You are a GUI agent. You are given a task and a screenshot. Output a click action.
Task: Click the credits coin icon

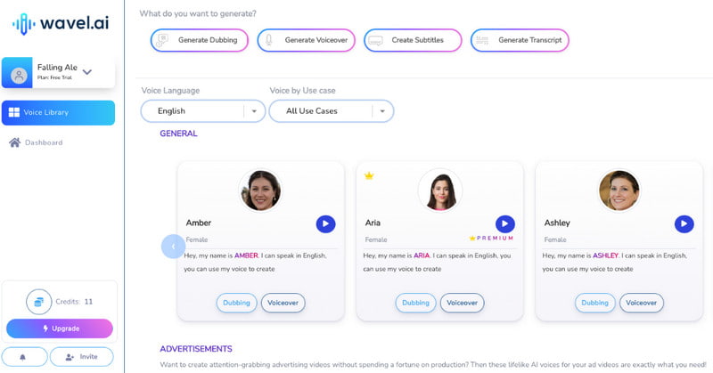pyautogui.click(x=39, y=302)
